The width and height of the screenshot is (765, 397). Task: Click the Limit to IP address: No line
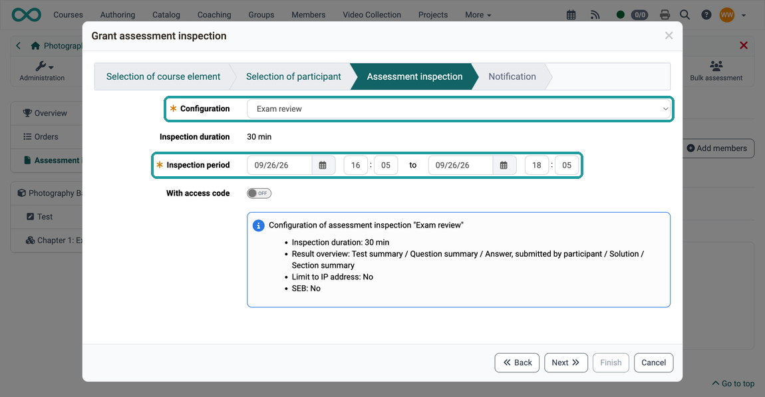(332, 277)
